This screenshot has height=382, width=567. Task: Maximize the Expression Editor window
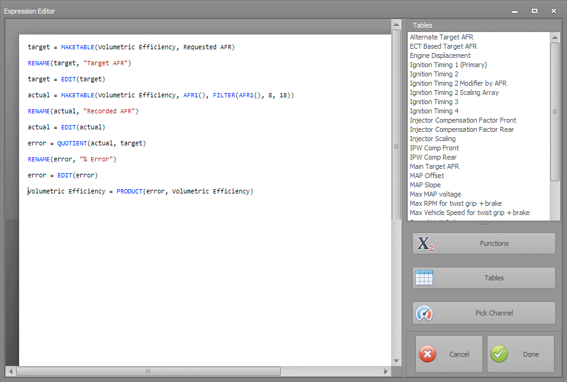(x=534, y=10)
